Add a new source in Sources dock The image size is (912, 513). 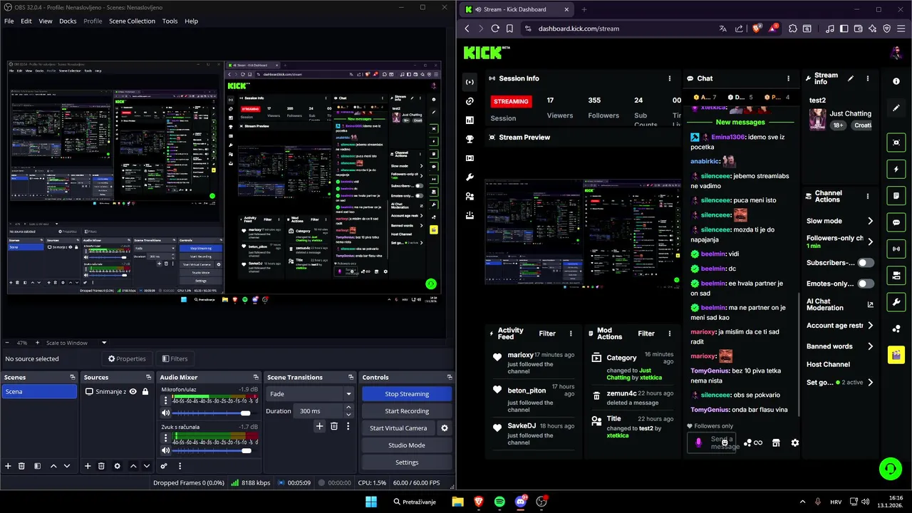[x=88, y=466]
